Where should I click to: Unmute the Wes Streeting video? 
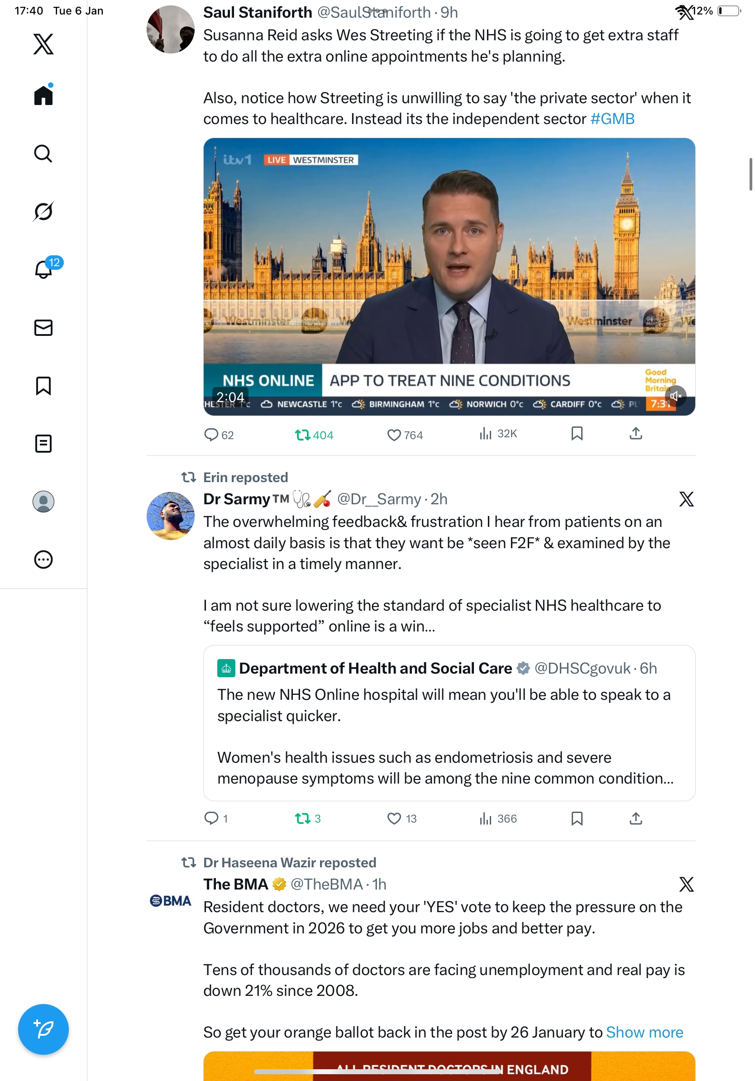pyautogui.click(x=675, y=396)
